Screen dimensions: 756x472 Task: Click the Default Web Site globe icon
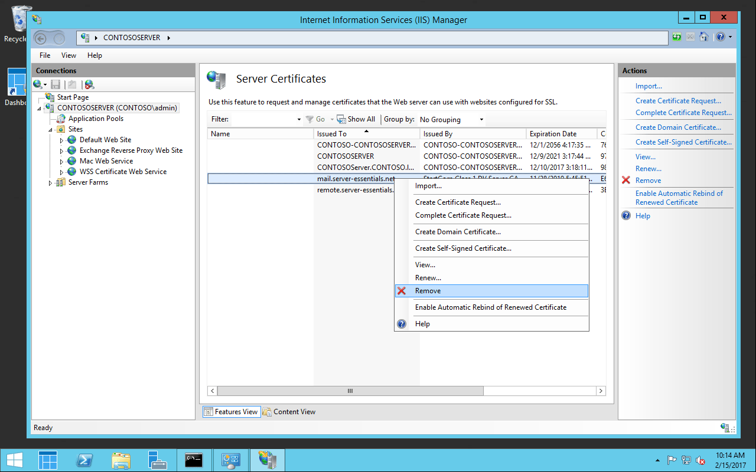[x=72, y=140]
